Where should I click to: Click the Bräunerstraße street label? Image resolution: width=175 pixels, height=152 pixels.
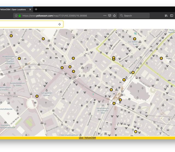(52, 129)
